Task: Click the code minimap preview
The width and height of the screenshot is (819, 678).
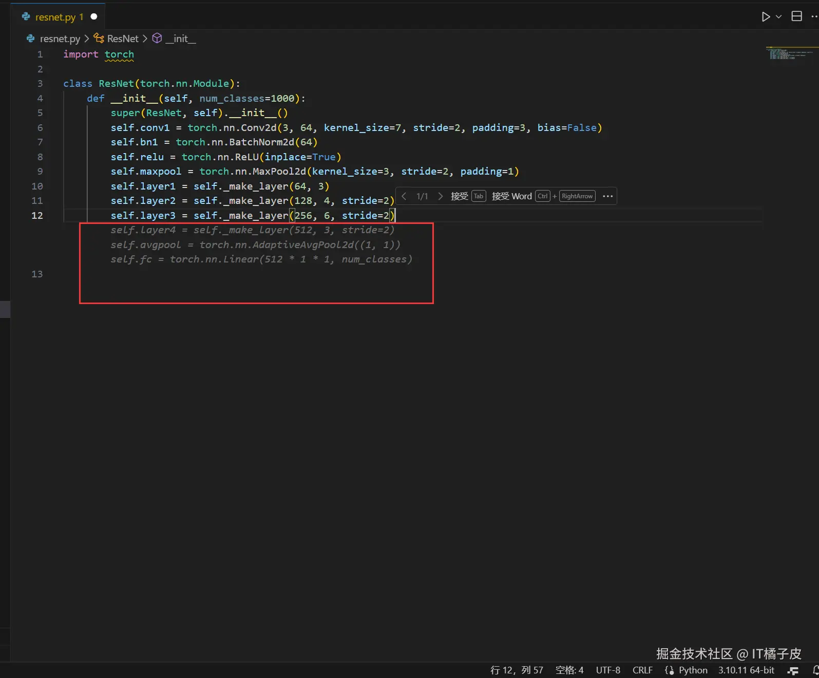Action: click(790, 53)
